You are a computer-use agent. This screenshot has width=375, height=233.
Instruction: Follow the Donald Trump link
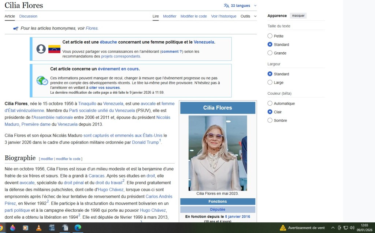click(145, 142)
